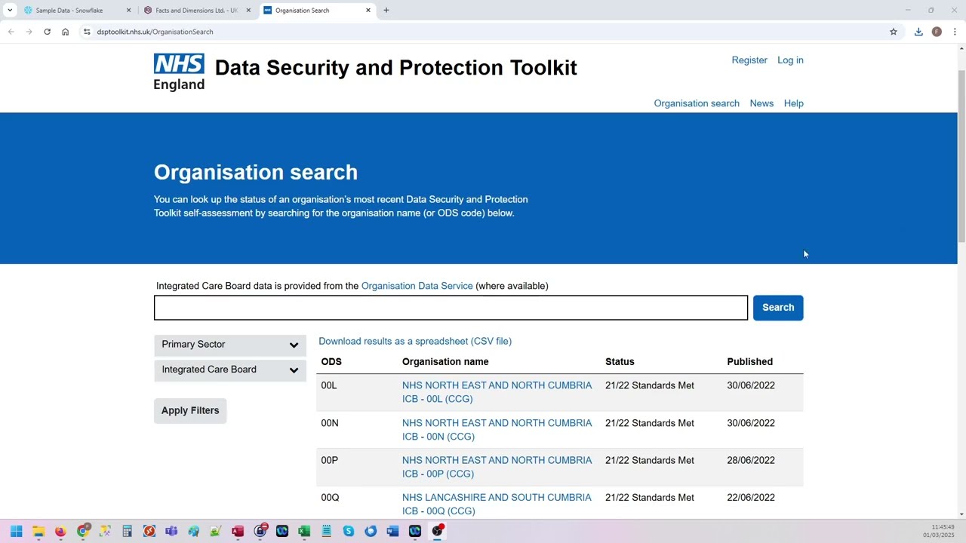
Task: Open the Calculator taskbar icon
Action: click(x=127, y=531)
